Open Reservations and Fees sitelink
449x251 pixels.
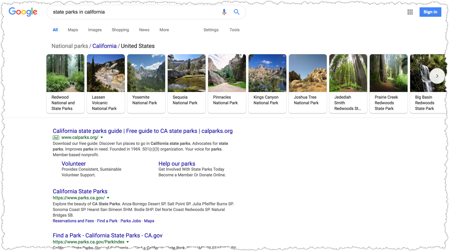tap(73, 221)
